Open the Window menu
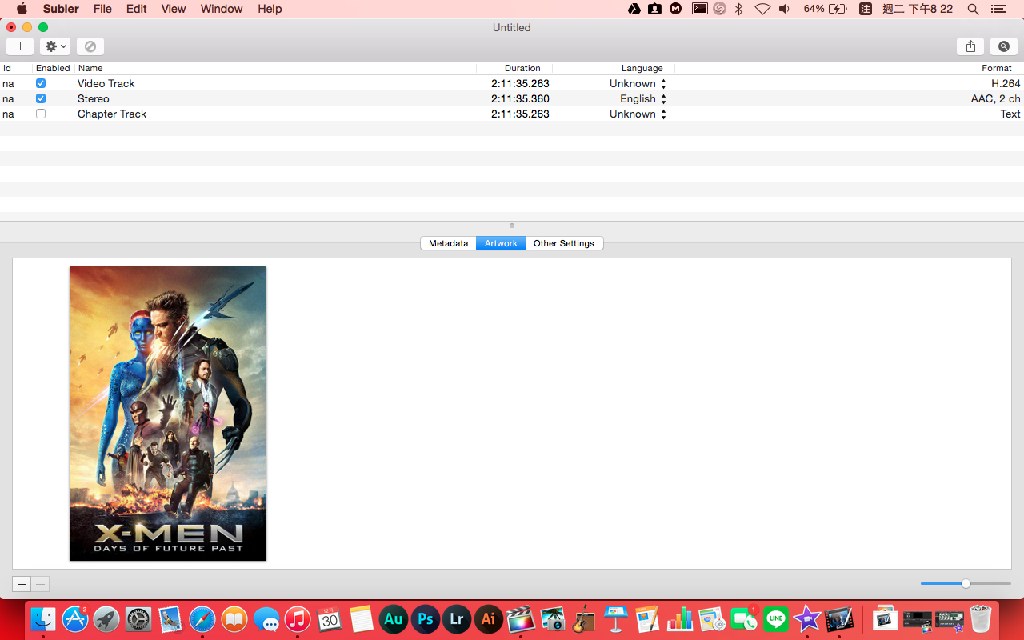Screen dimensions: 1024x640 coord(222,9)
